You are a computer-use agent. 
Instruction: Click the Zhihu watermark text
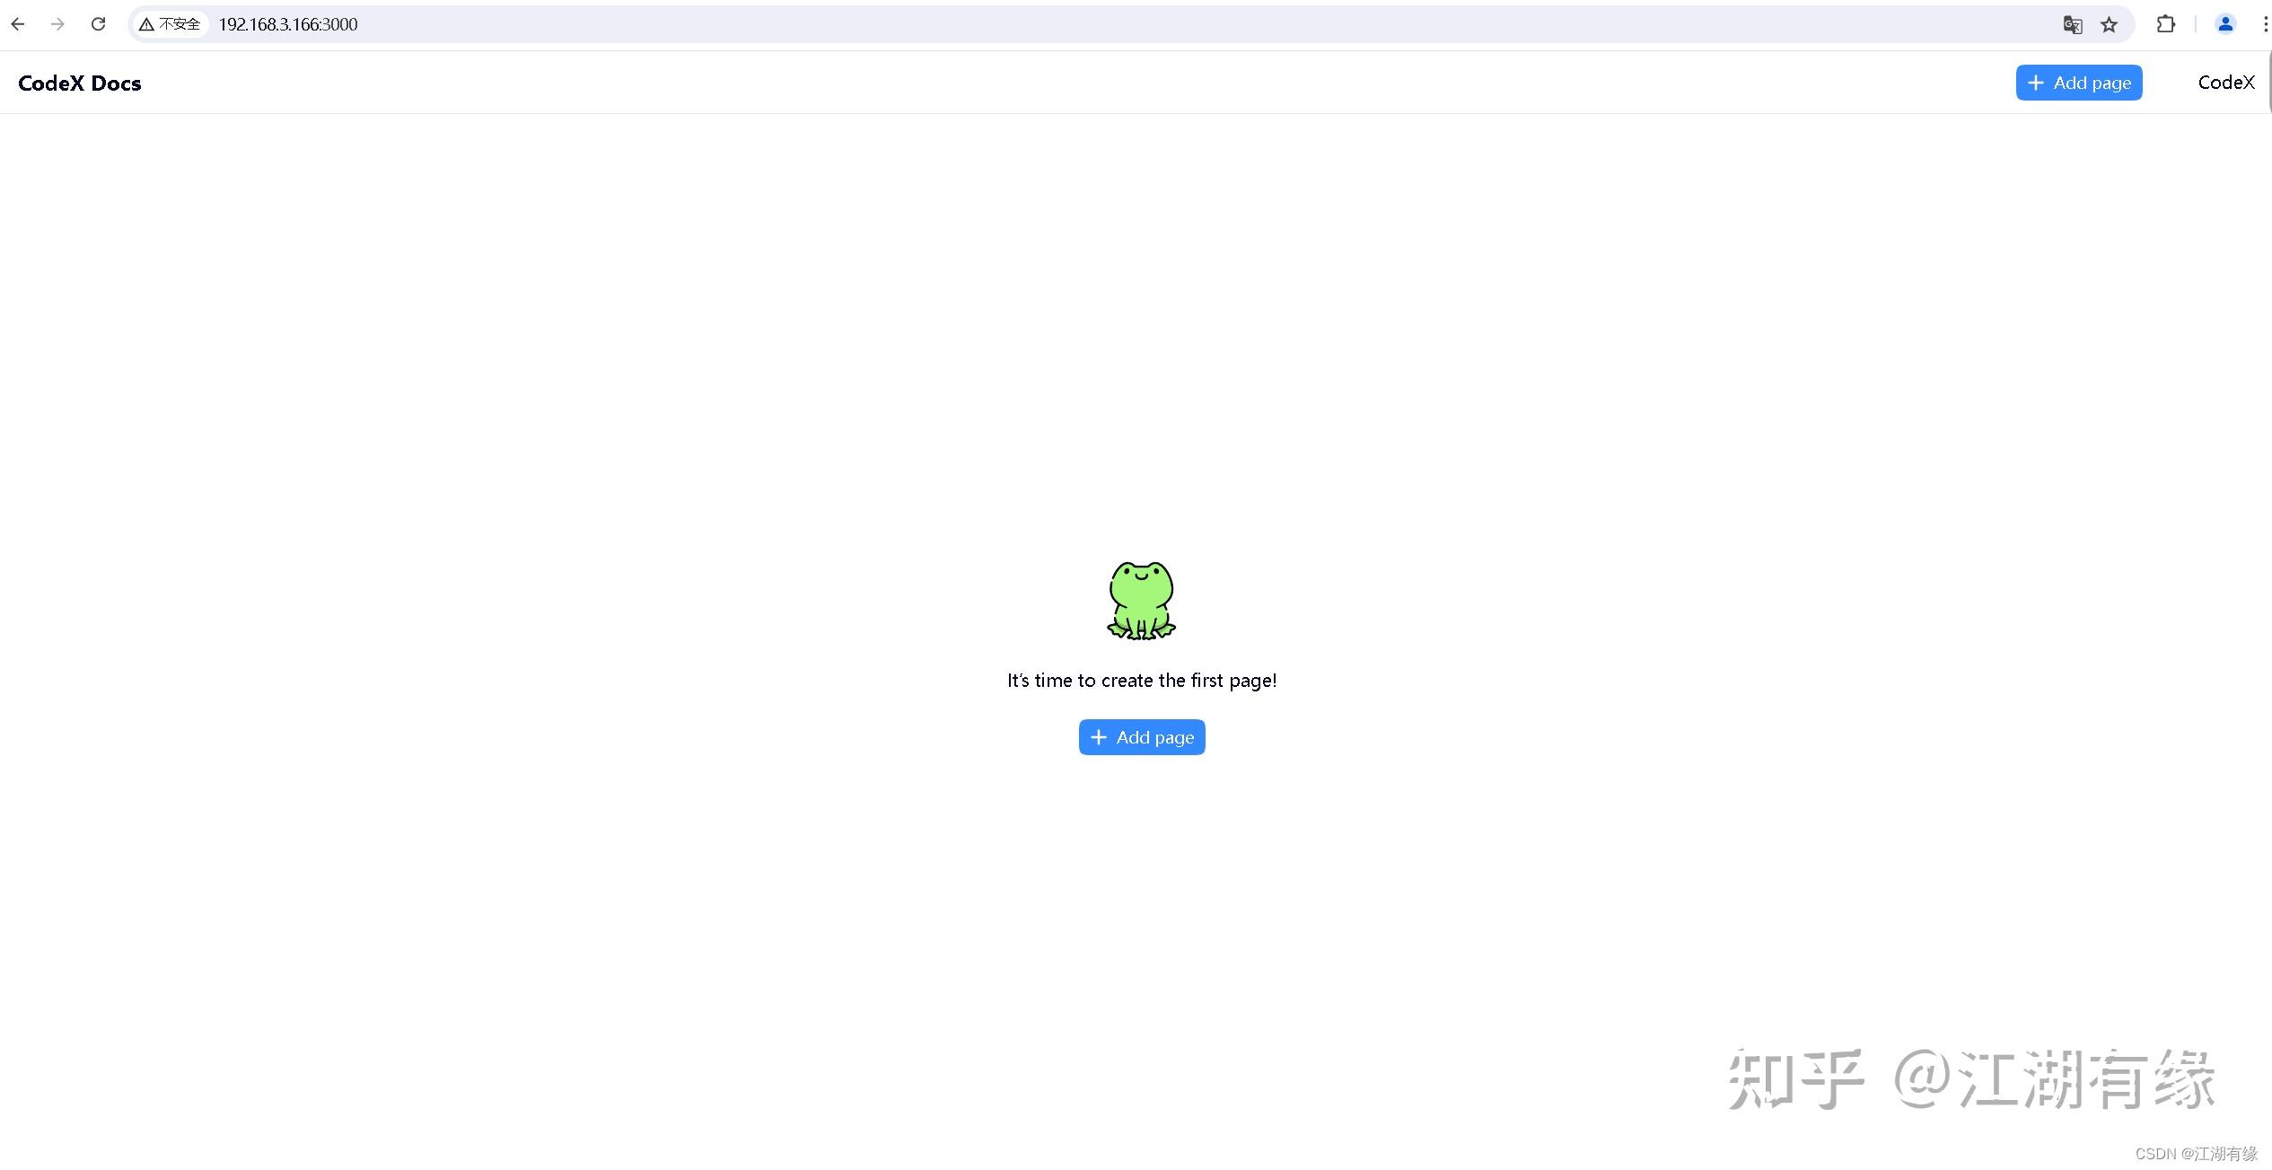coord(1970,1078)
